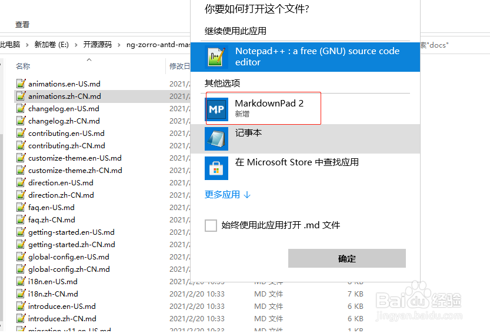Viewport: 490px width, 333px height.
Task: Pick the Notepad (记事本) icon
Action: 216,139
